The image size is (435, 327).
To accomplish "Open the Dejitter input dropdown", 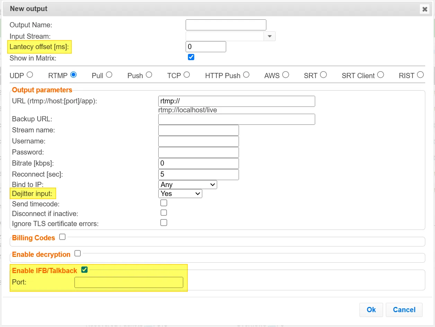I will click(x=180, y=194).
